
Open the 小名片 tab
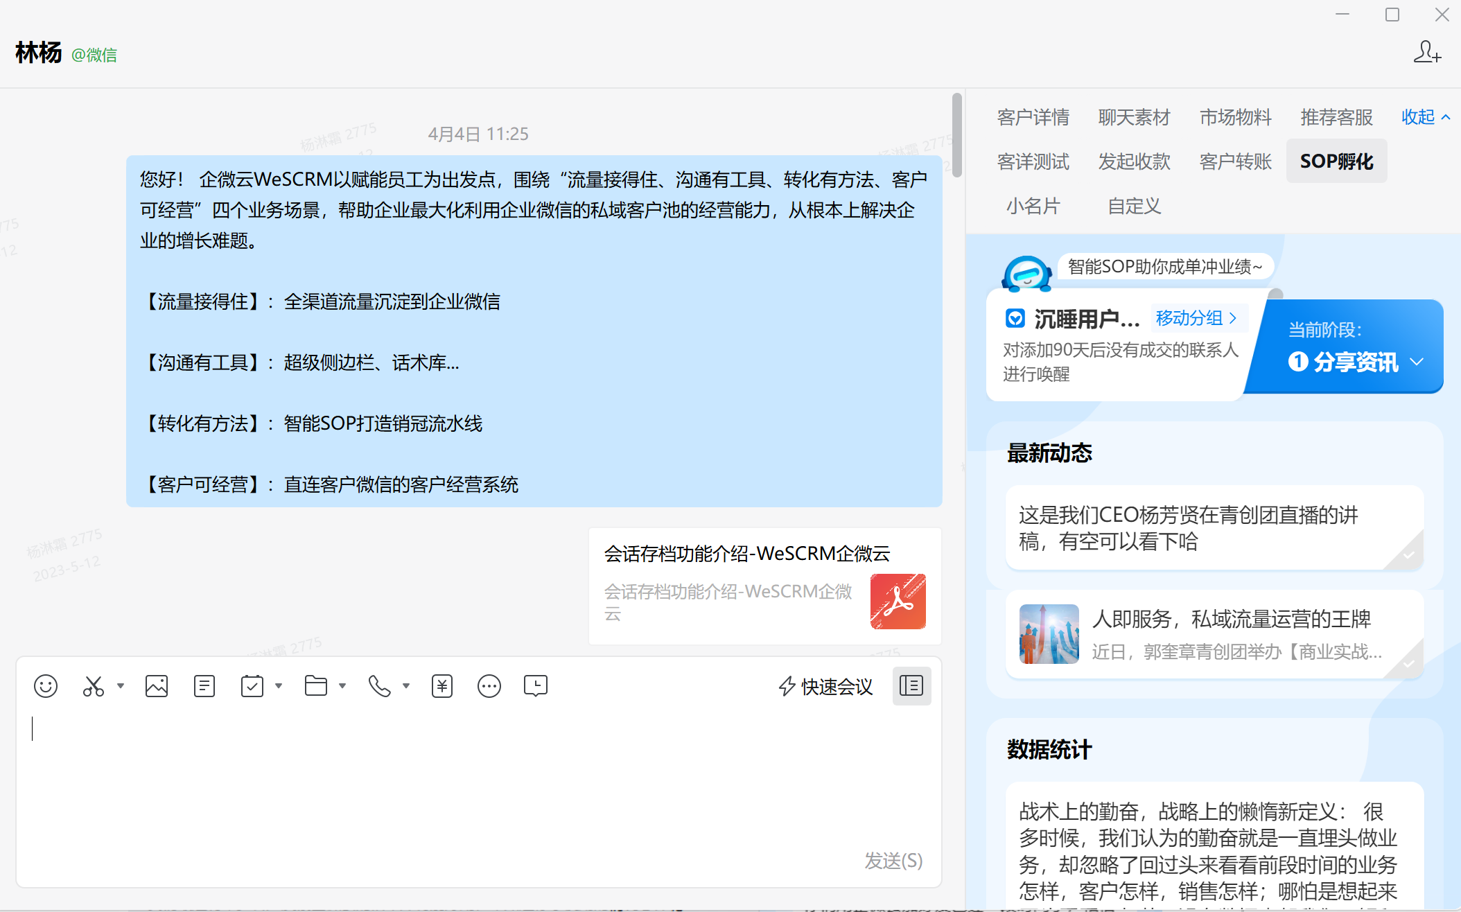[x=1033, y=206]
